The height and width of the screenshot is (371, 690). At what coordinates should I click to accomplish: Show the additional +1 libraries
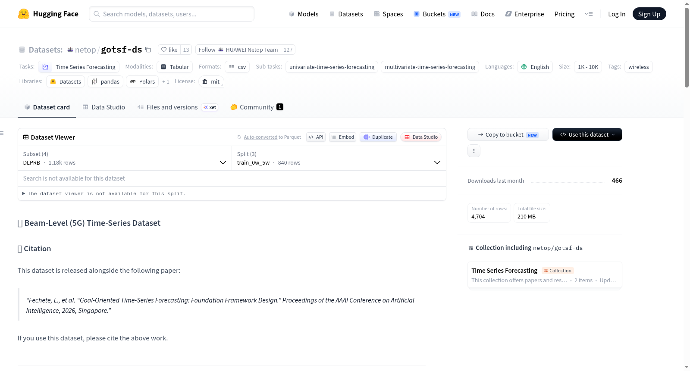coord(166,81)
